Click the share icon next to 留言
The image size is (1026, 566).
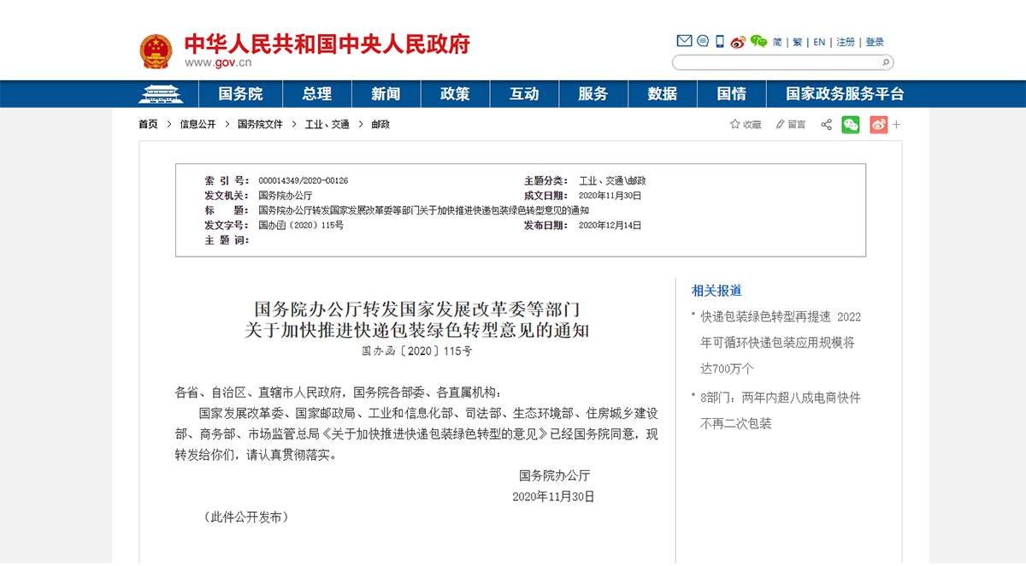tap(827, 125)
